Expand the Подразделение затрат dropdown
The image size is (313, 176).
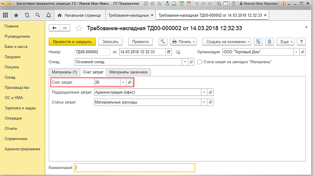click(x=204, y=92)
